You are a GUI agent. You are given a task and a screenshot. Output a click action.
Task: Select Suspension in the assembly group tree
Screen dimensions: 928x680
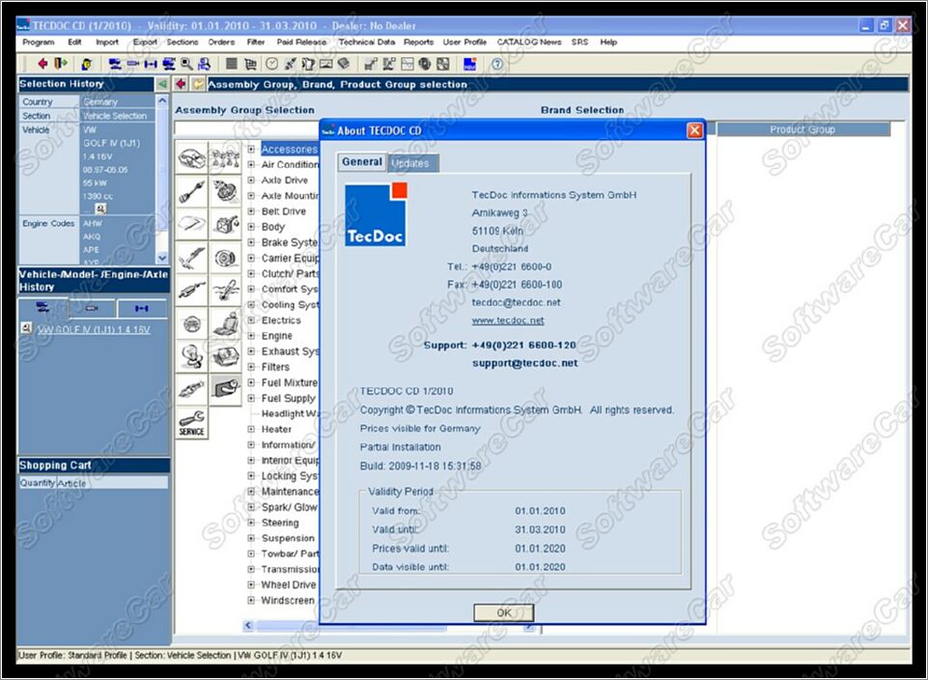[288, 538]
